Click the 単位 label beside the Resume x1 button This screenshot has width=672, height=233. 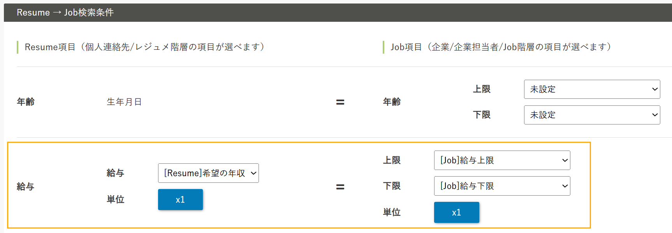coord(116,200)
